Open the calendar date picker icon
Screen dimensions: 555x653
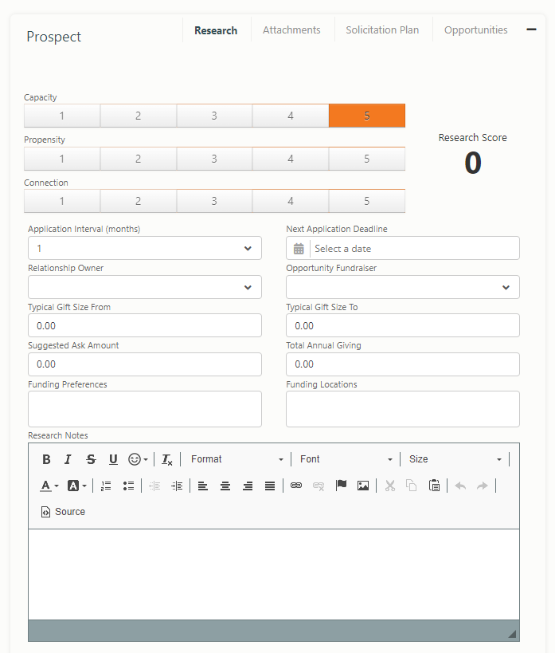point(299,249)
